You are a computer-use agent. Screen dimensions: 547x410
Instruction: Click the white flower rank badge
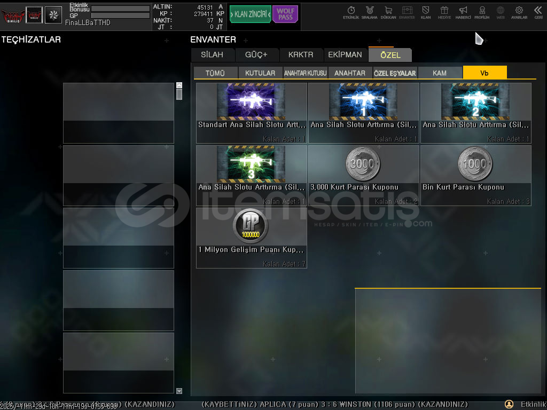53,15
